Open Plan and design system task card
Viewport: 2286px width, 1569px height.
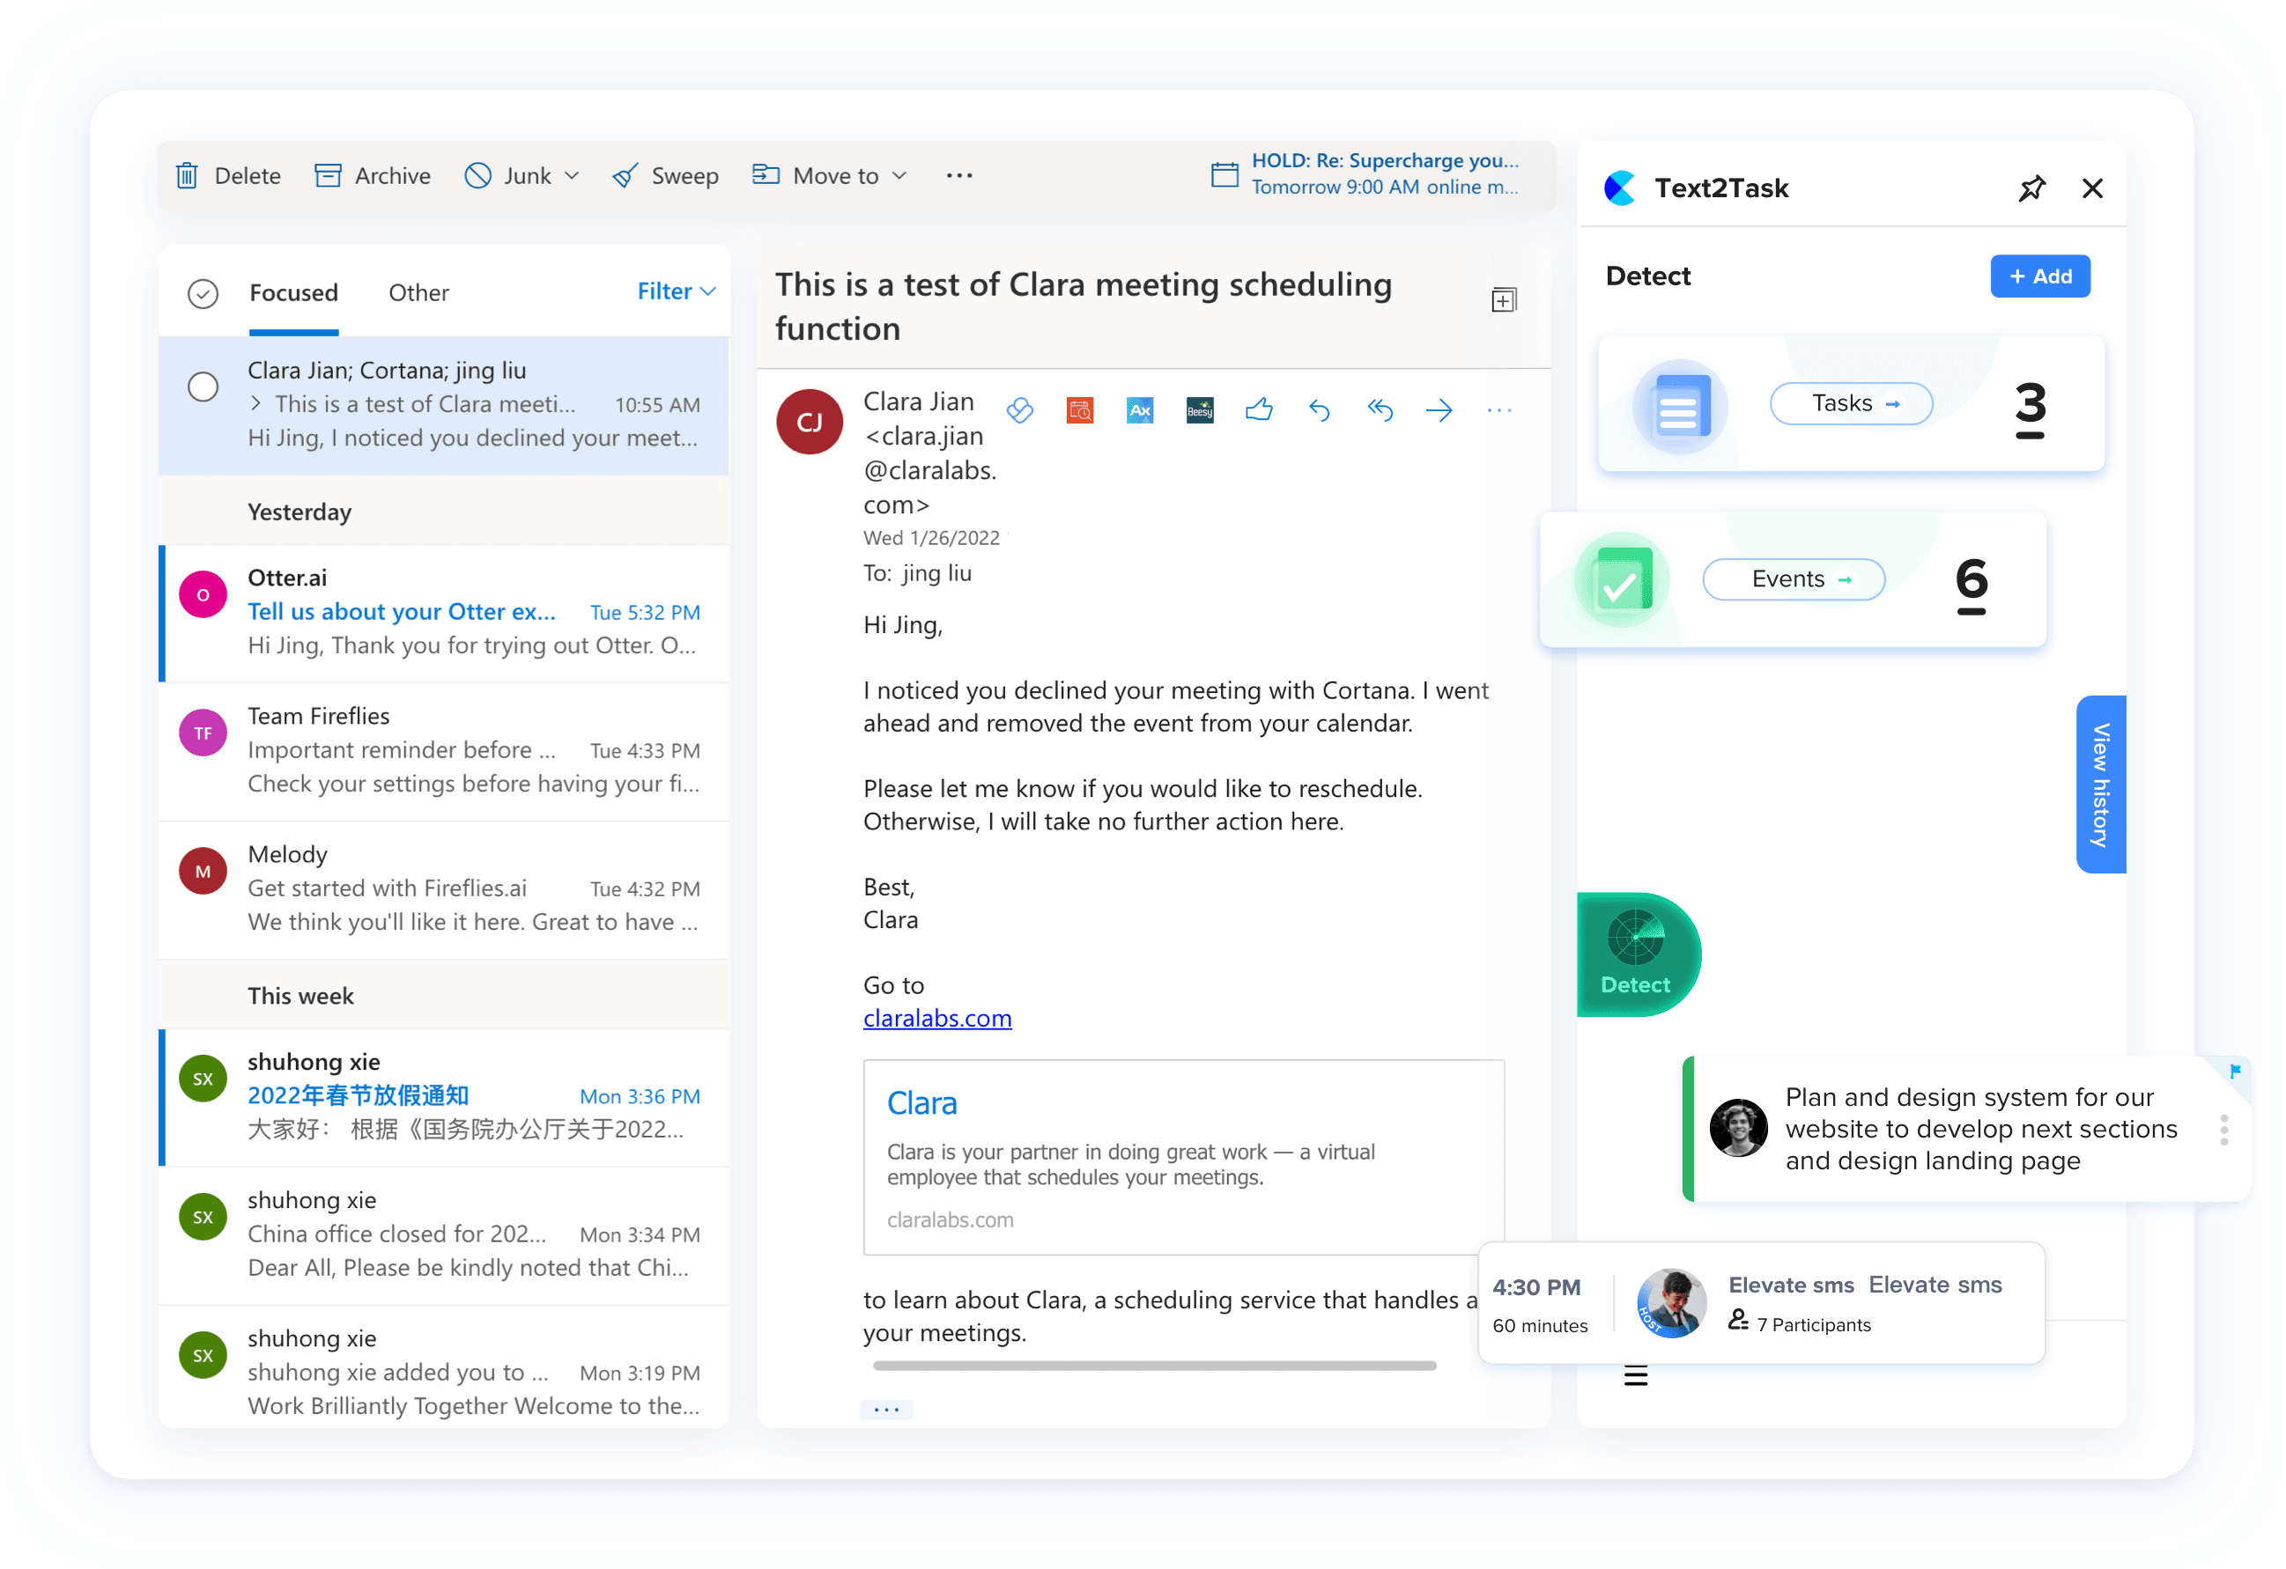1966,1129
